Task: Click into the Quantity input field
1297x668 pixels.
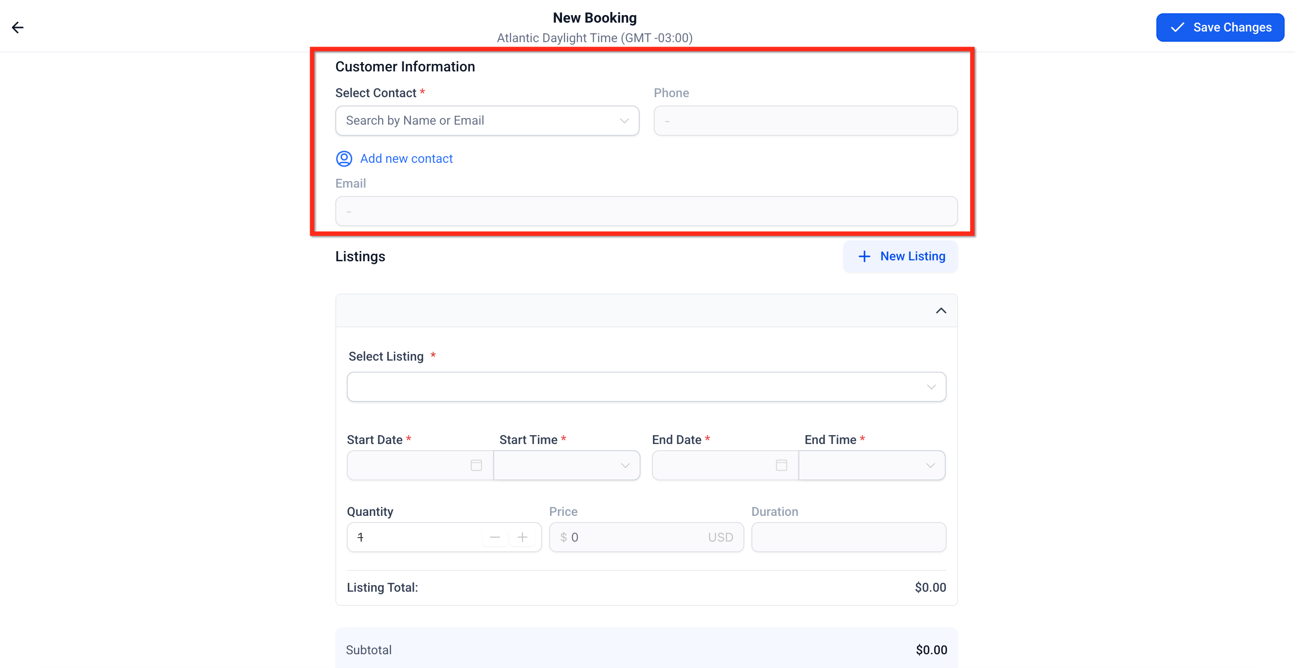Action: (x=413, y=537)
